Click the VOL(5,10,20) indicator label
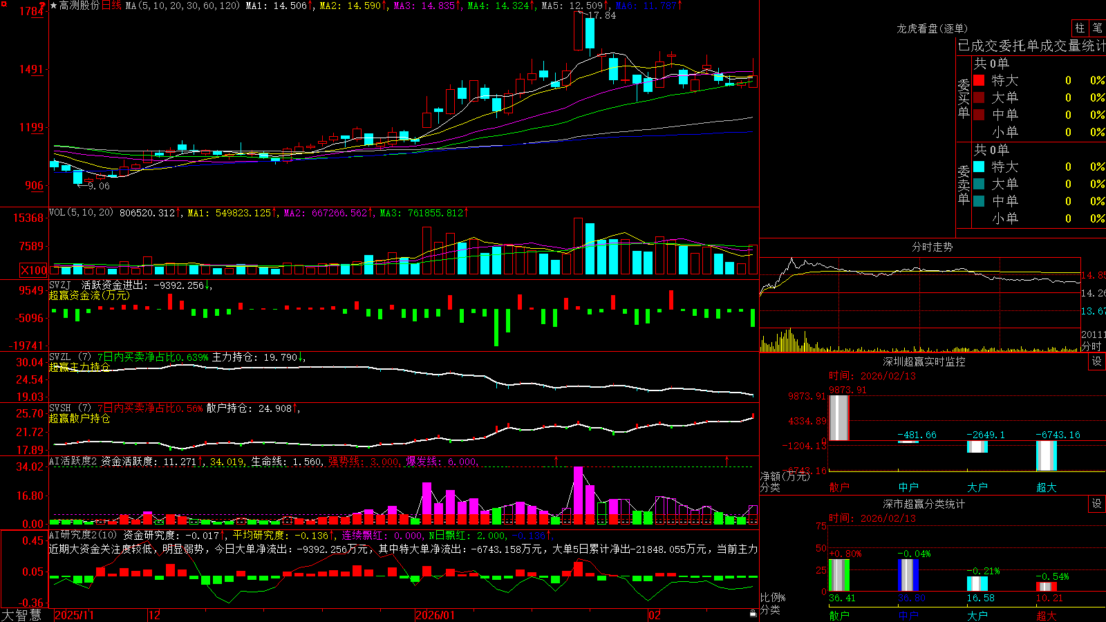Viewport: 1106px width, 622px height. [x=81, y=212]
